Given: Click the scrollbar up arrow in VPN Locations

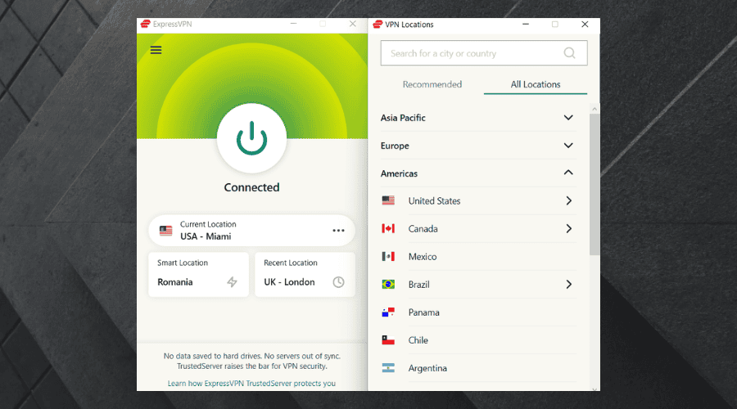Looking at the screenshot, I should click(x=595, y=109).
